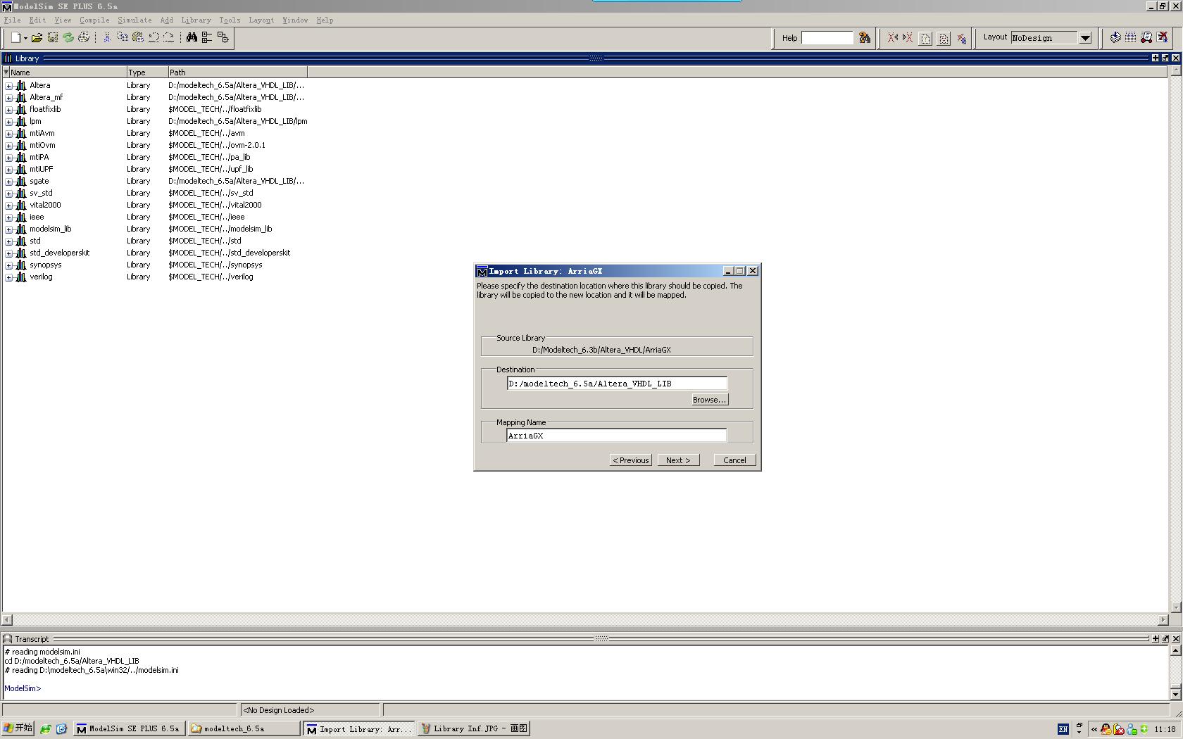1183x739 pixels.
Task: Click the Destination path input field
Action: point(617,384)
